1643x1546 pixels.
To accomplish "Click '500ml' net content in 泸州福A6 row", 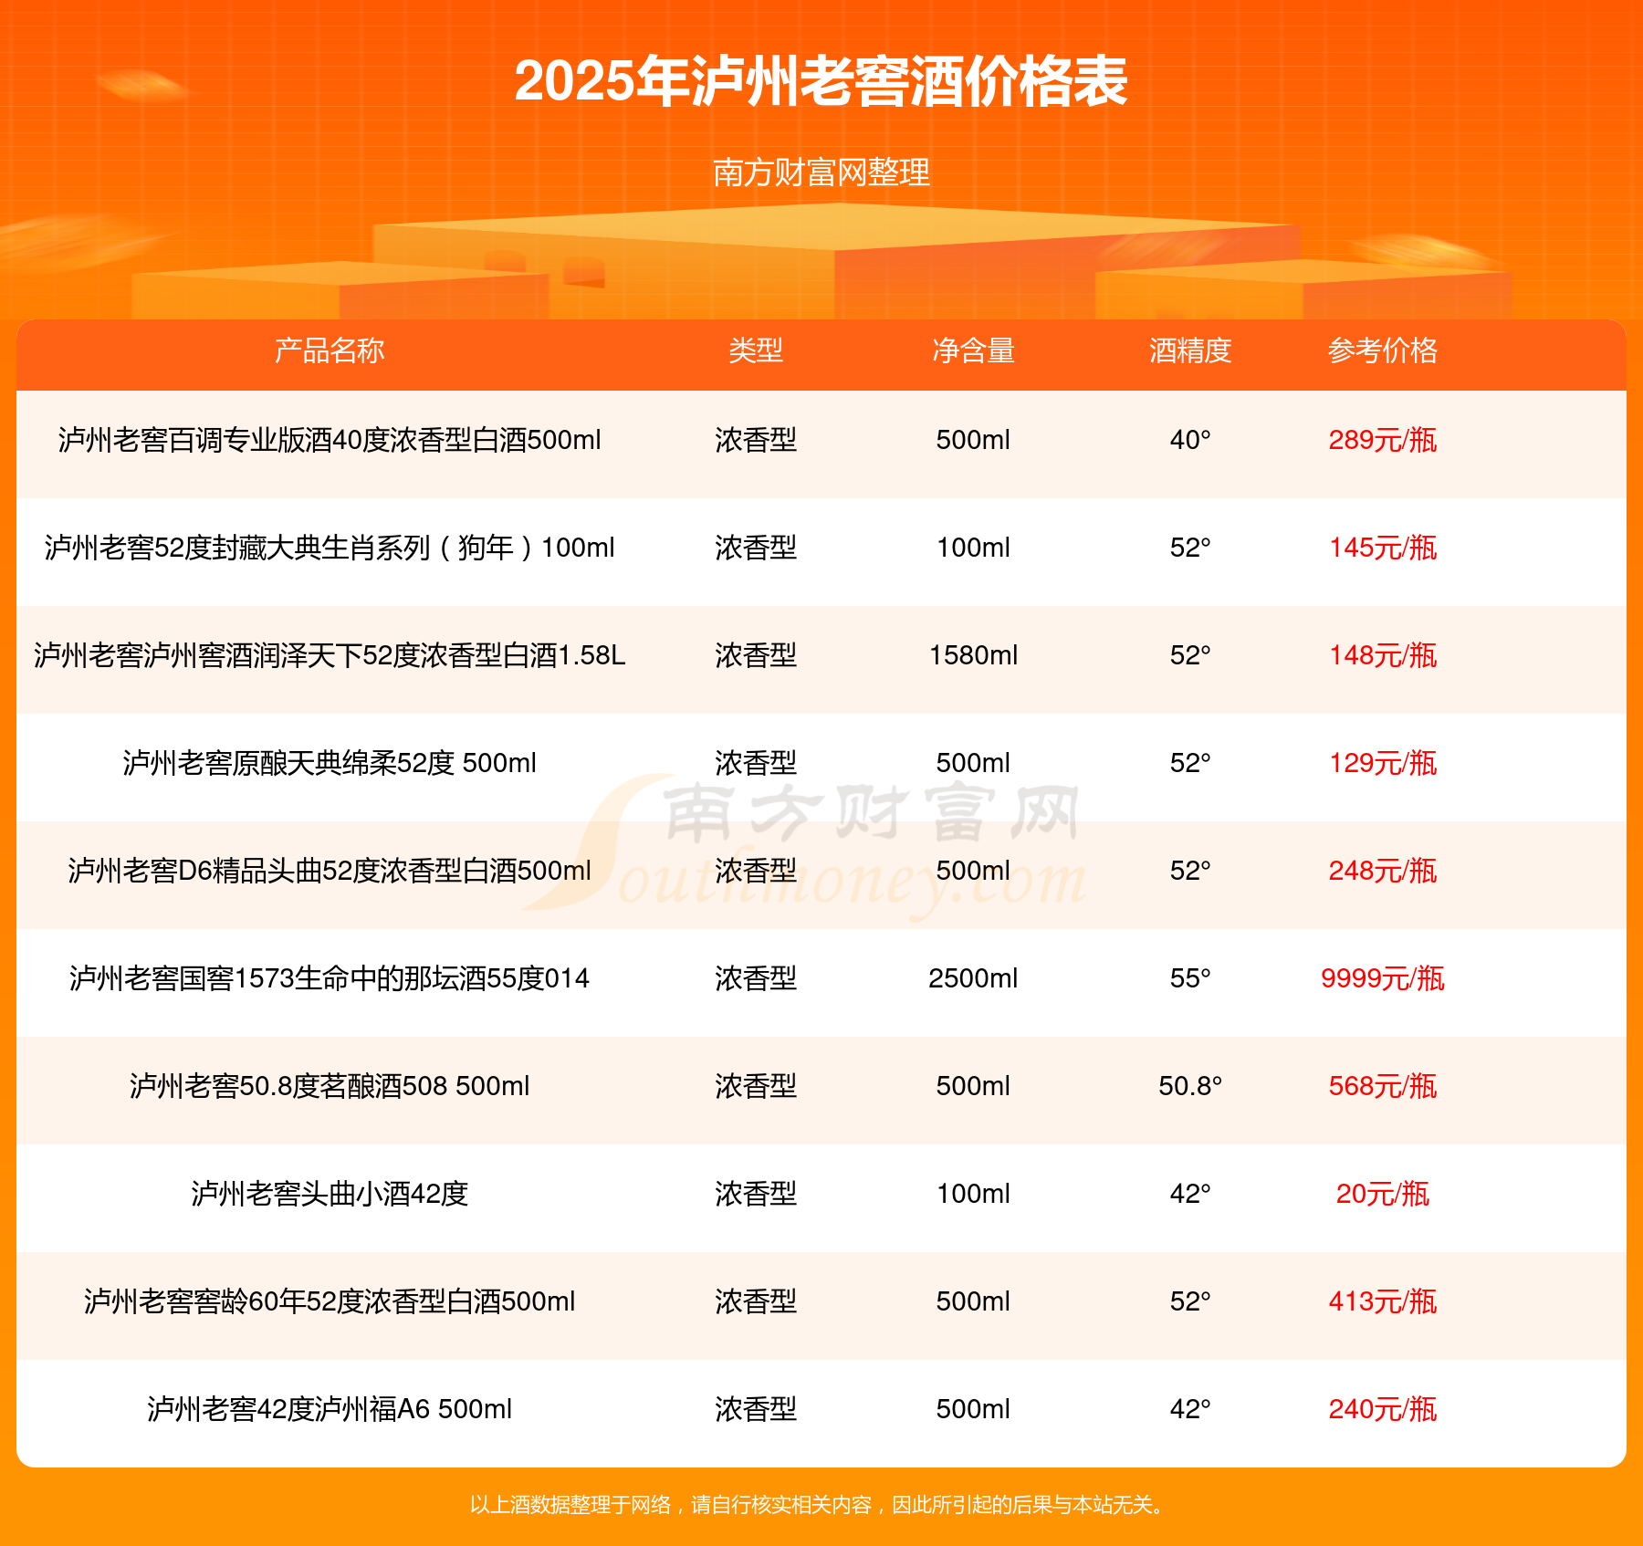I will tap(973, 1409).
